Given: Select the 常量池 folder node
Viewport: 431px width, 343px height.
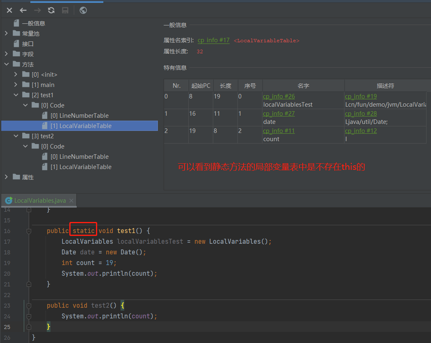Looking at the screenshot, I should [31, 34].
